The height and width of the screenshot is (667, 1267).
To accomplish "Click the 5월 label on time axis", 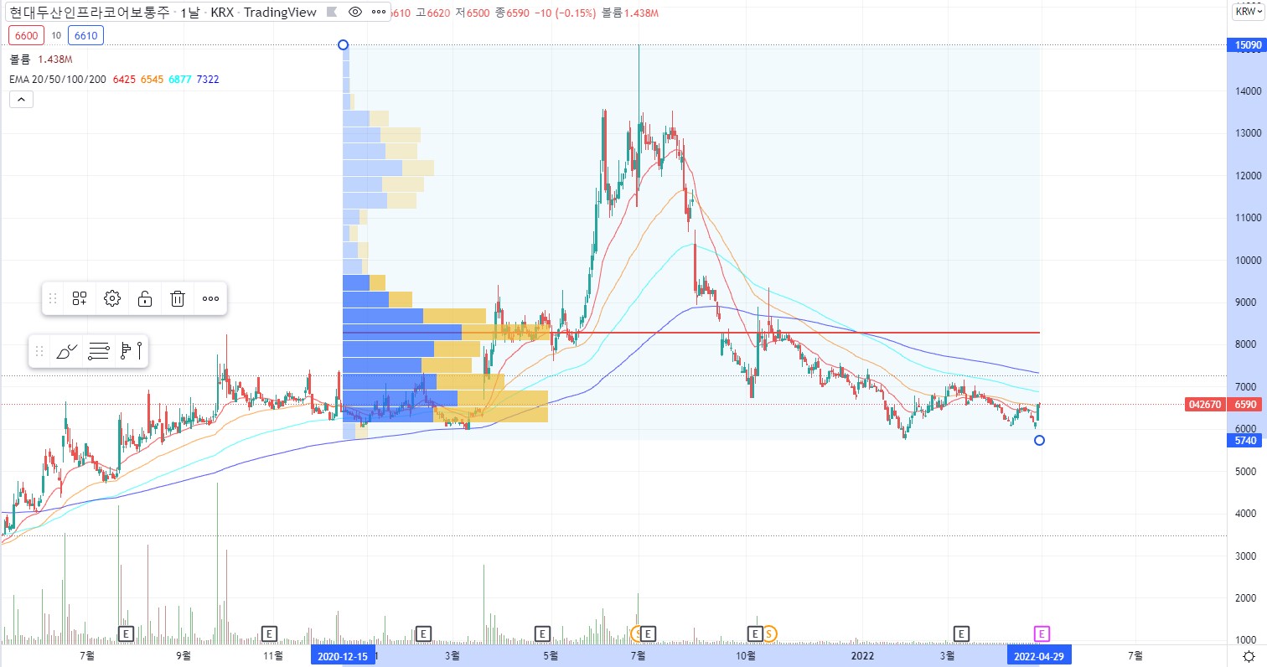I will [551, 655].
